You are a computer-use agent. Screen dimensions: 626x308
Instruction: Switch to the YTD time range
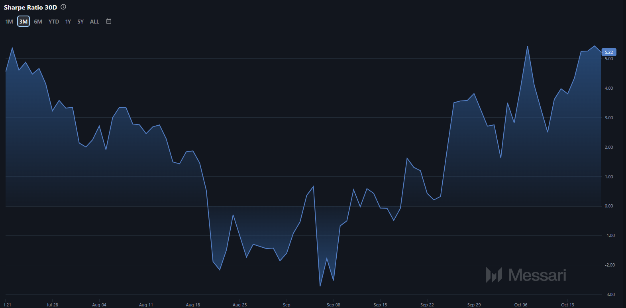coord(54,22)
